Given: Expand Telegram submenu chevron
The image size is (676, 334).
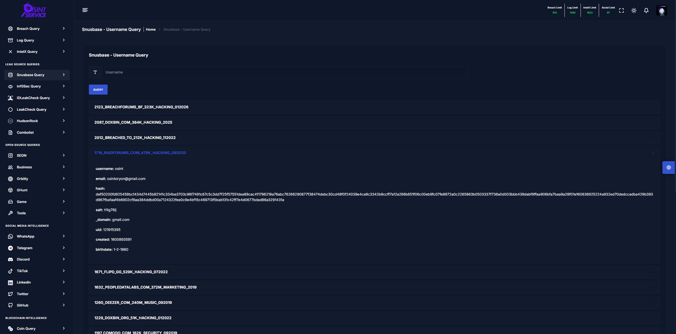Looking at the screenshot, I should [63, 248].
